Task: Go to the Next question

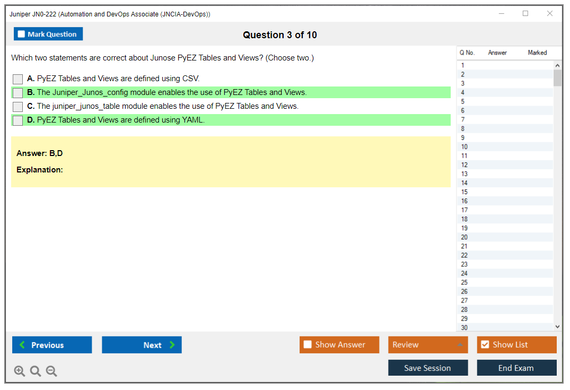Action: [142, 345]
